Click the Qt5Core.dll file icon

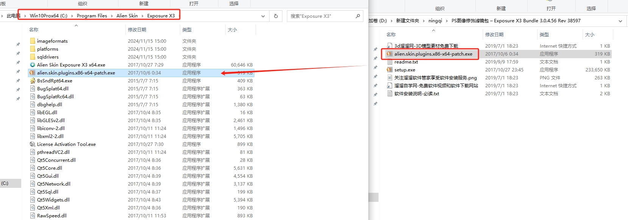pyautogui.click(x=33, y=168)
